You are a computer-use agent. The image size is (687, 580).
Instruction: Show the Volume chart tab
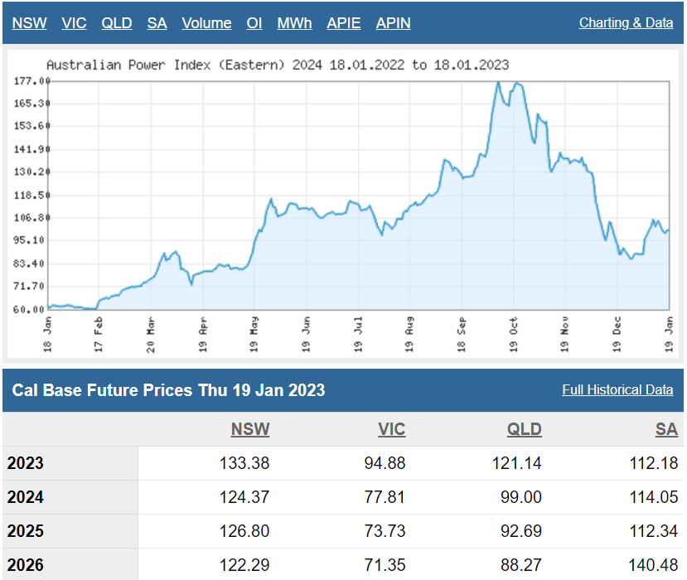206,23
